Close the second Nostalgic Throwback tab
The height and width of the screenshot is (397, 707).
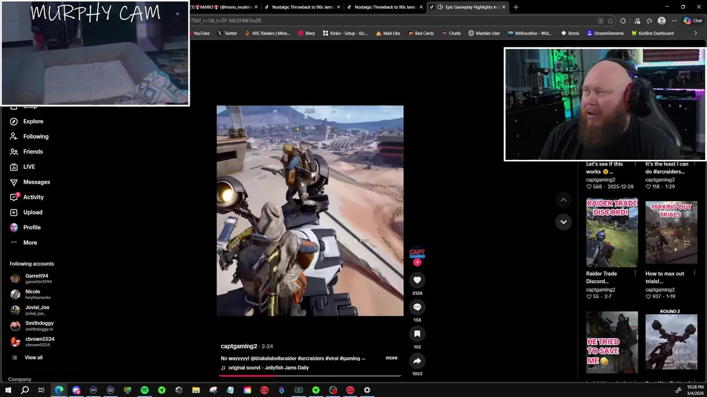click(x=421, y=7)
